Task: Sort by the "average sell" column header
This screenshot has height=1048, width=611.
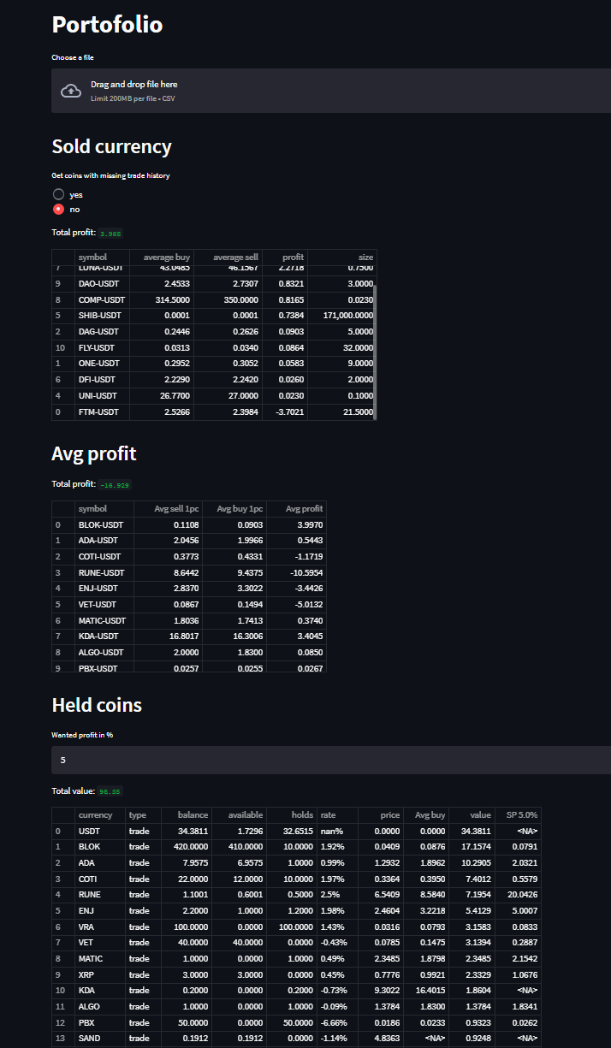Action: coord(226,257)
